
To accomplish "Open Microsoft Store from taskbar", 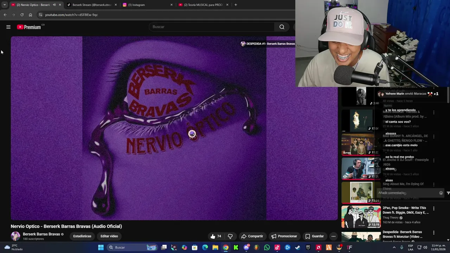I will click(195, 247).
